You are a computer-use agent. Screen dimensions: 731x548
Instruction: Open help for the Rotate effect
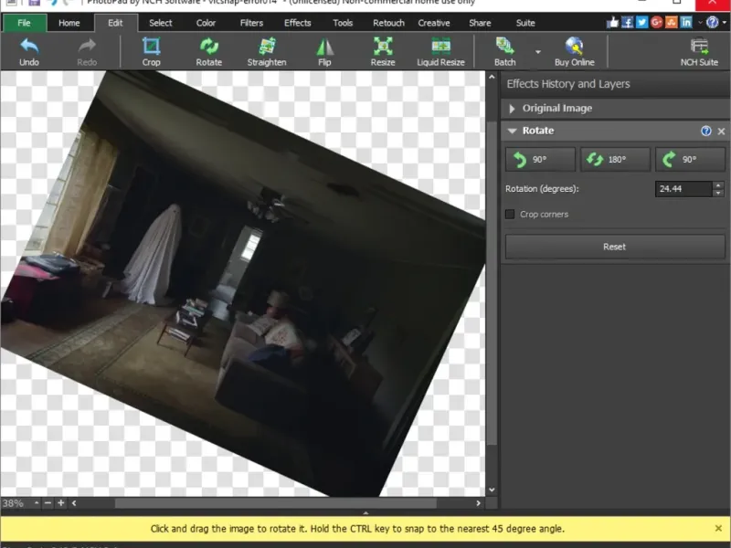[705, 131]
